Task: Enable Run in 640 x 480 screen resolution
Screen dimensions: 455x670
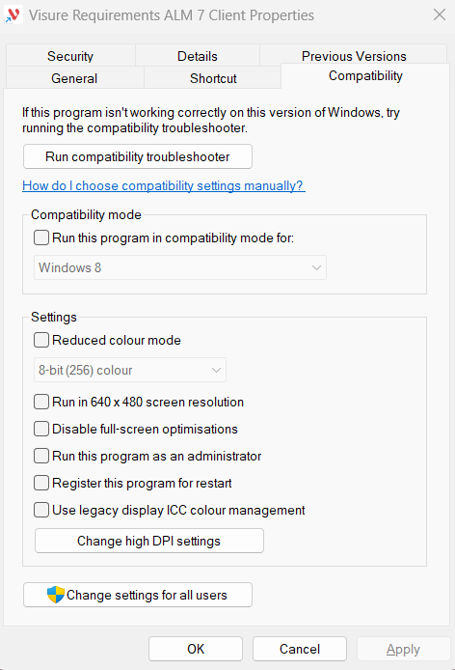Action: point(41,402)
